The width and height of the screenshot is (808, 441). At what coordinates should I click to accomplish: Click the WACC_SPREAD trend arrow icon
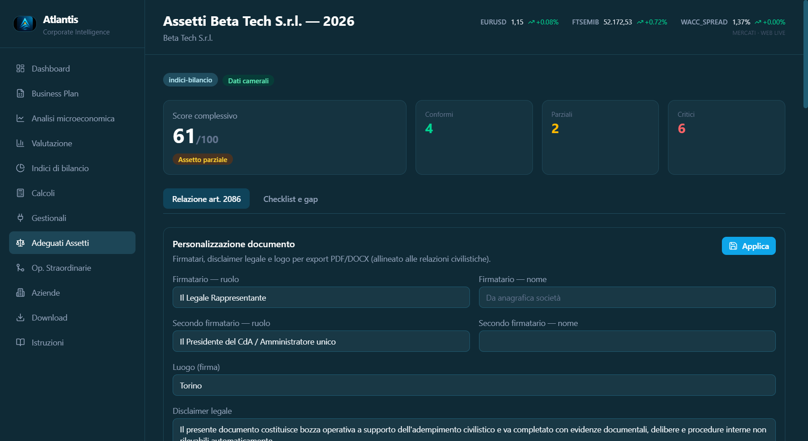coord(758,22)
